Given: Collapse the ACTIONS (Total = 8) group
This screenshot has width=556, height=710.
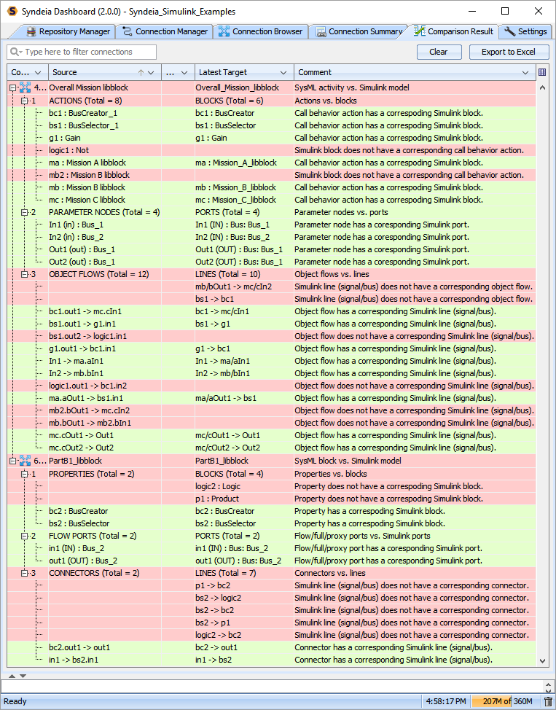Looking at the screenshot, I should [x=25, y=101].
